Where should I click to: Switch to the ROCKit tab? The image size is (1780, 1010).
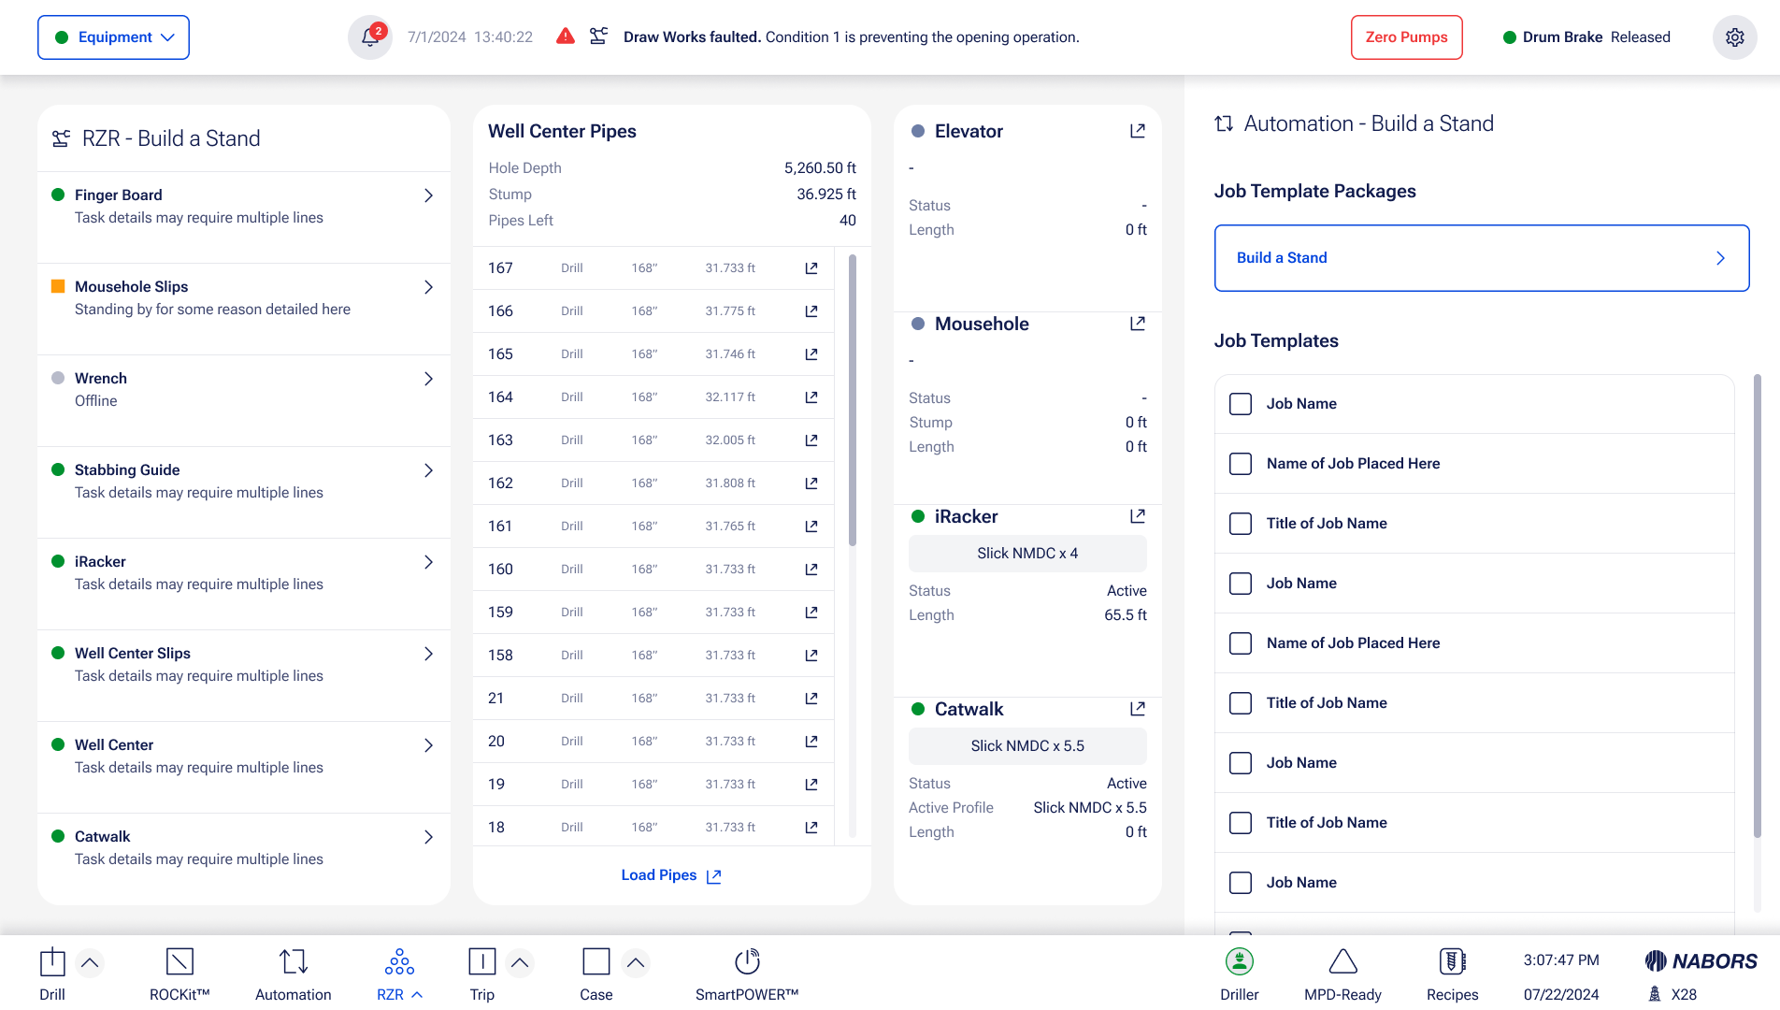tap(179, 974)
